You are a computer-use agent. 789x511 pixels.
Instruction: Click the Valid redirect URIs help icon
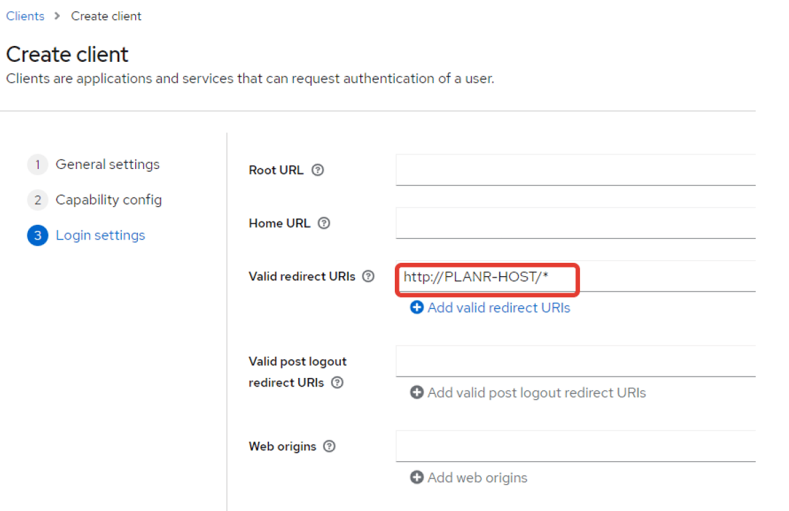coord(368,277)
